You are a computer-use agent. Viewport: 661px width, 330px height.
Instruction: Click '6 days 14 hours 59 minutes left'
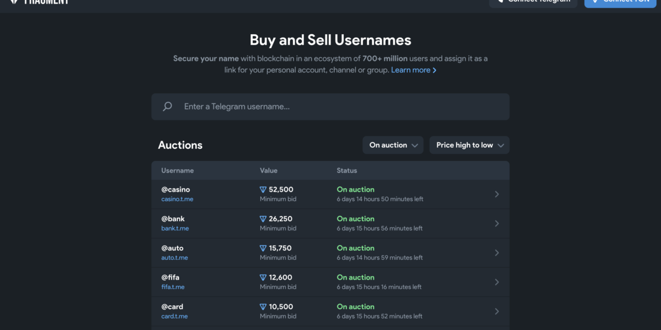[x=379, y=258]
